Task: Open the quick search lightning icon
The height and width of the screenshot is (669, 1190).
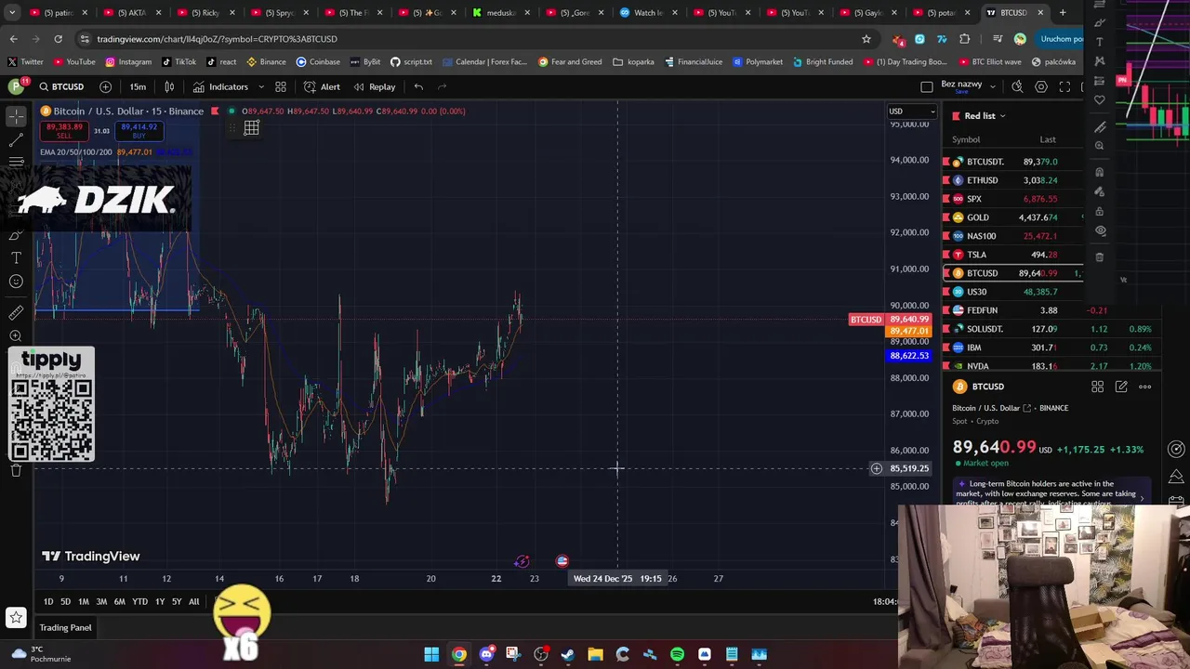Action: click(x=1017, y=86)
